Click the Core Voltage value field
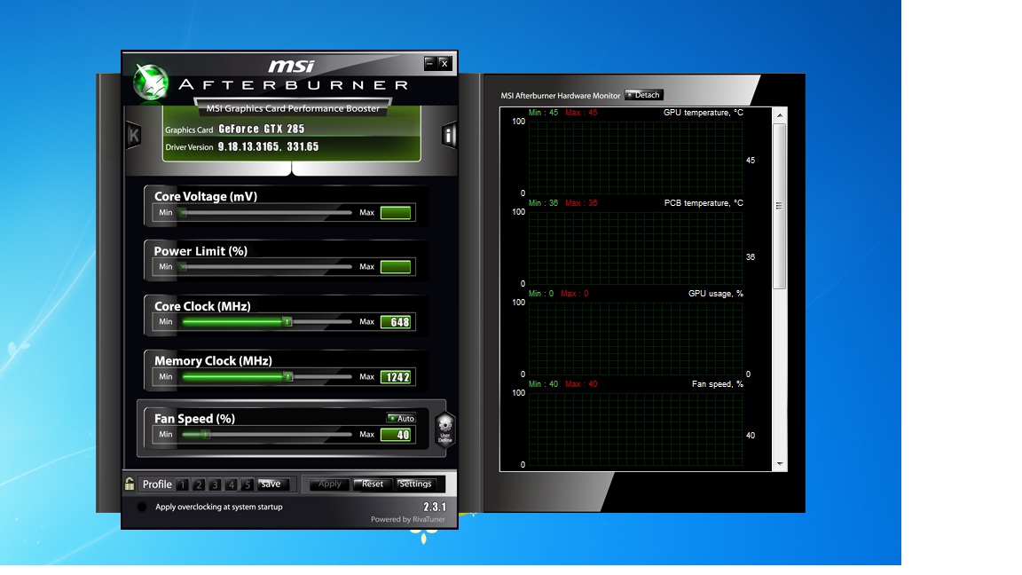This screenshot has width=1022, height=575. pyautogui.click(x=396, y=213)
